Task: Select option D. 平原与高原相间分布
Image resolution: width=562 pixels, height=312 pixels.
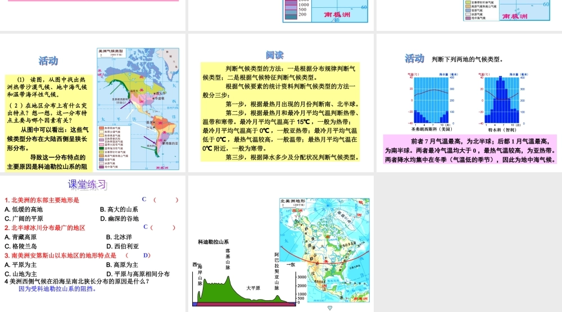Action: (x=138, y=274)
